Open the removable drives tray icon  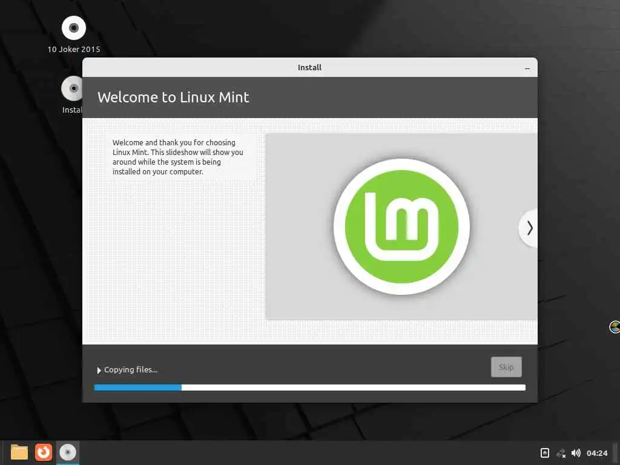coord(544,453)
